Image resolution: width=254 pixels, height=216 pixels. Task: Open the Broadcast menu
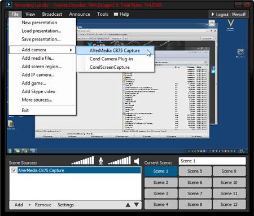tap(52, 14)
